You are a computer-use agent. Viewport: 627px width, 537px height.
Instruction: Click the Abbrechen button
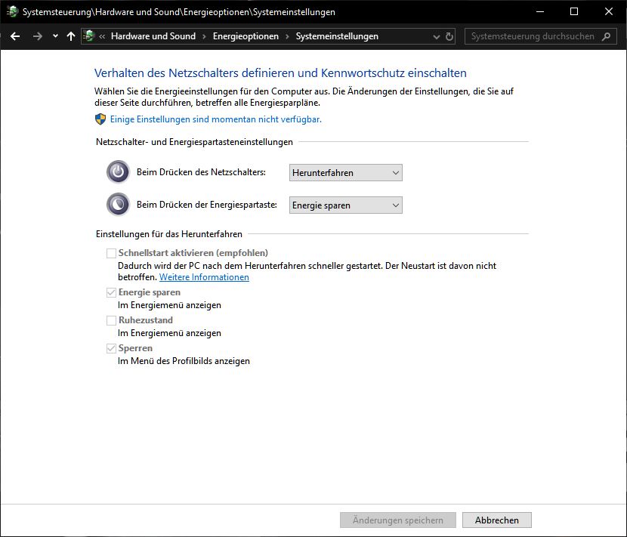496,520
